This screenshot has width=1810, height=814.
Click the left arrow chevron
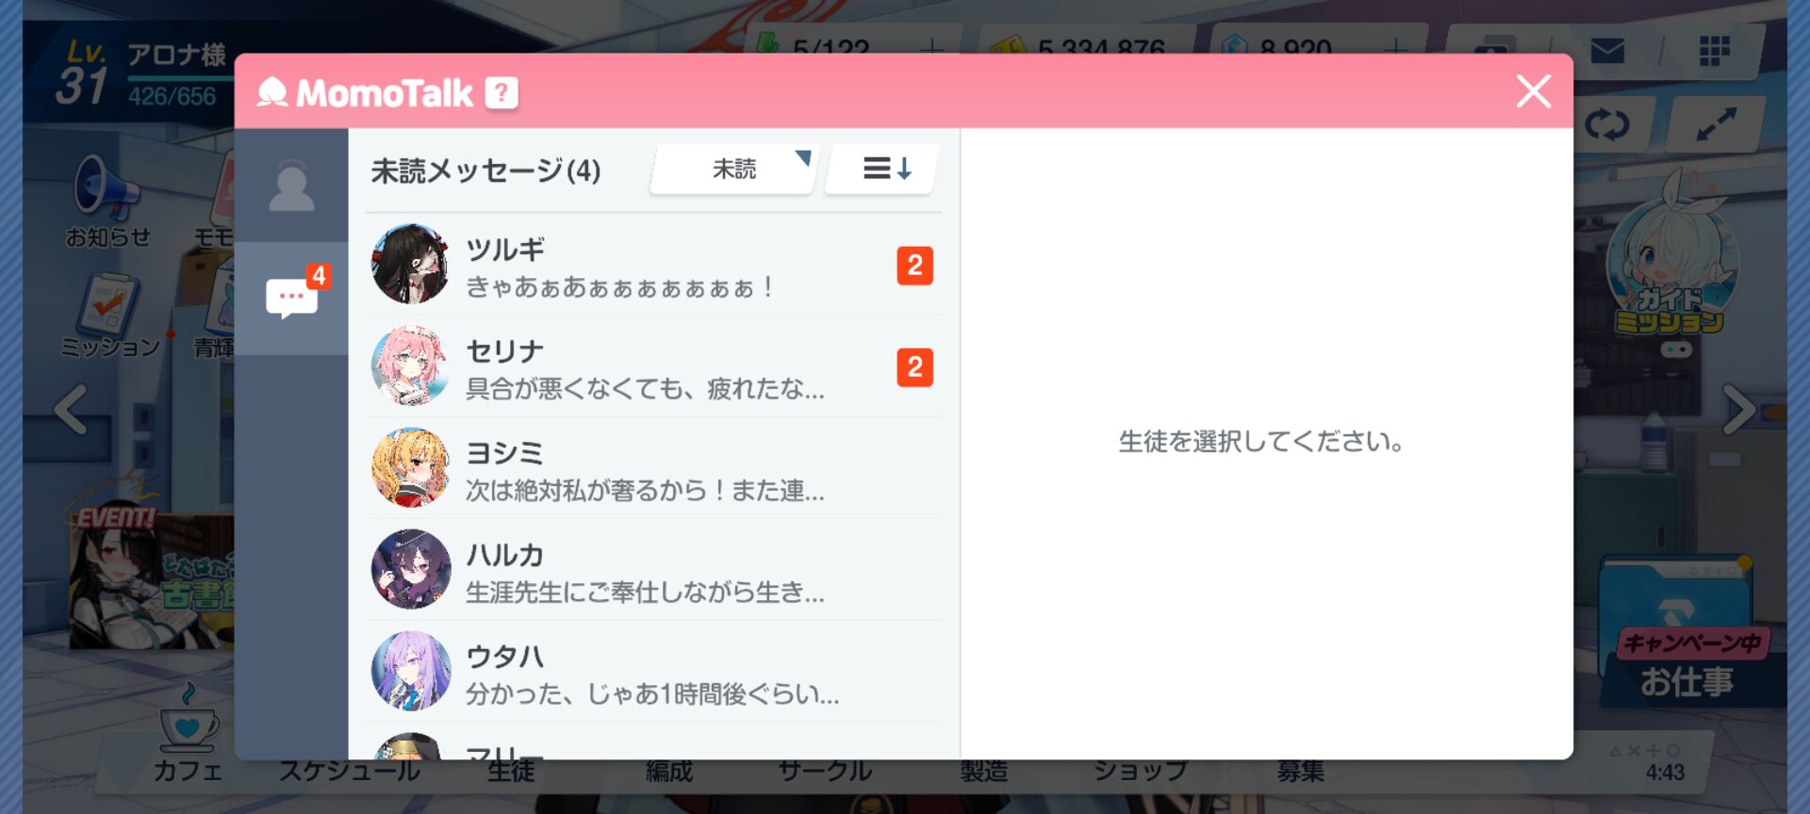coord(72,410)
